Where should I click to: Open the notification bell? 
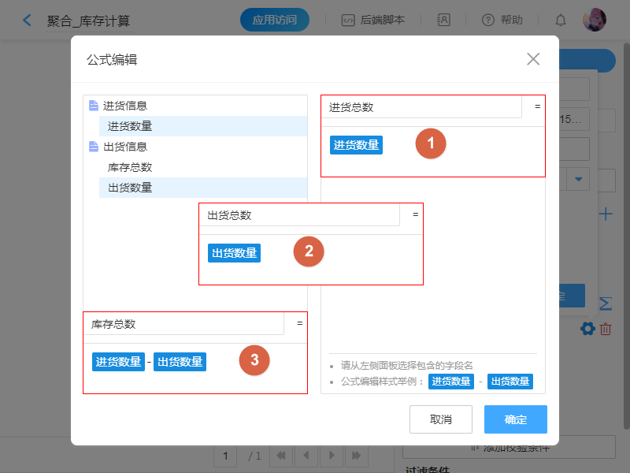[x=561, y=20]
